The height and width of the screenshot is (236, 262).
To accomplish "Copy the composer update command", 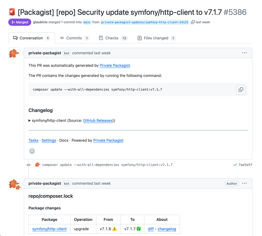I will tap(241, 90).
